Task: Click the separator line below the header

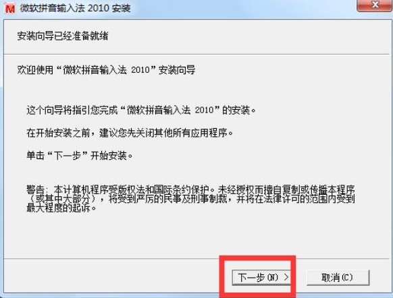Action: (x=196, y=54)
